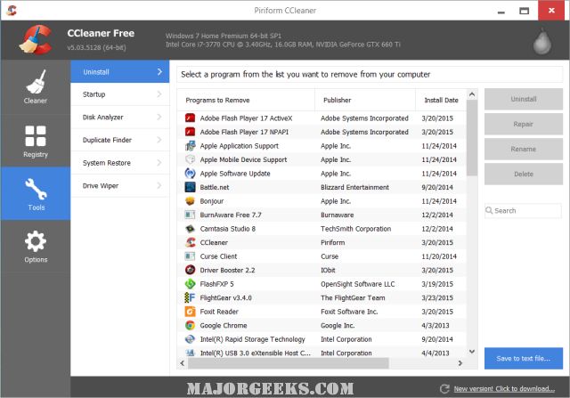Switch to Drive Wiper tab

pos(120,185)
